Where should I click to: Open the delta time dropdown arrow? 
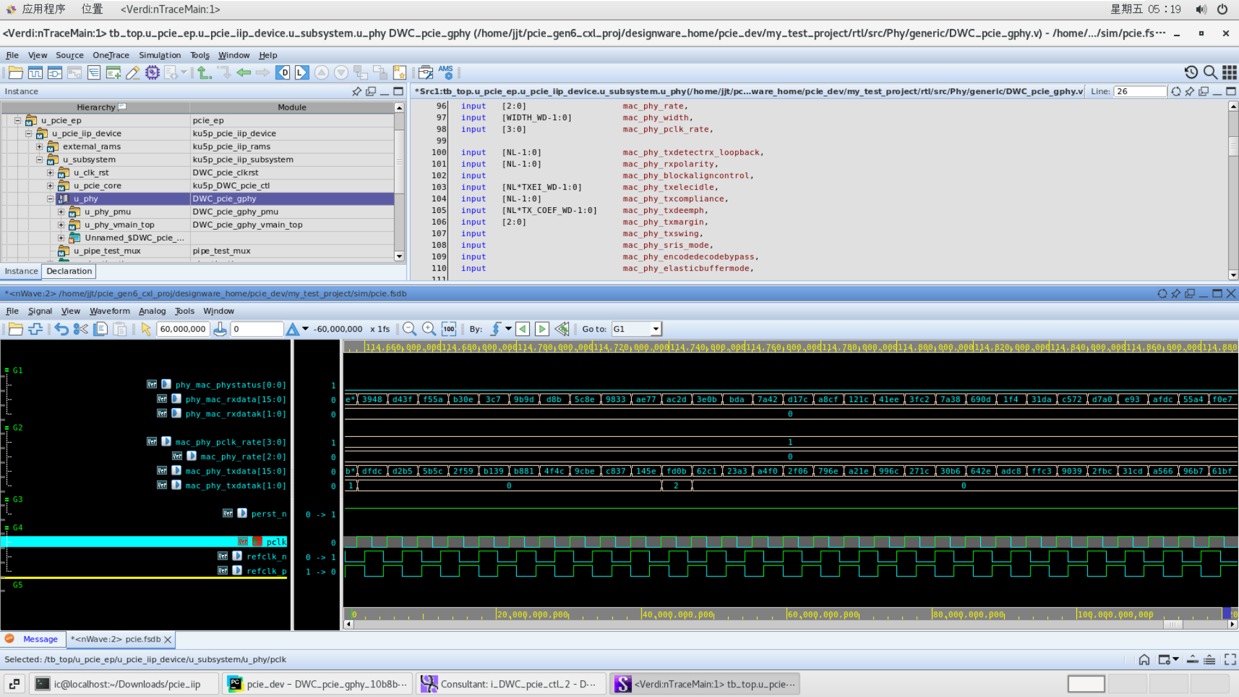click(305, 329)
